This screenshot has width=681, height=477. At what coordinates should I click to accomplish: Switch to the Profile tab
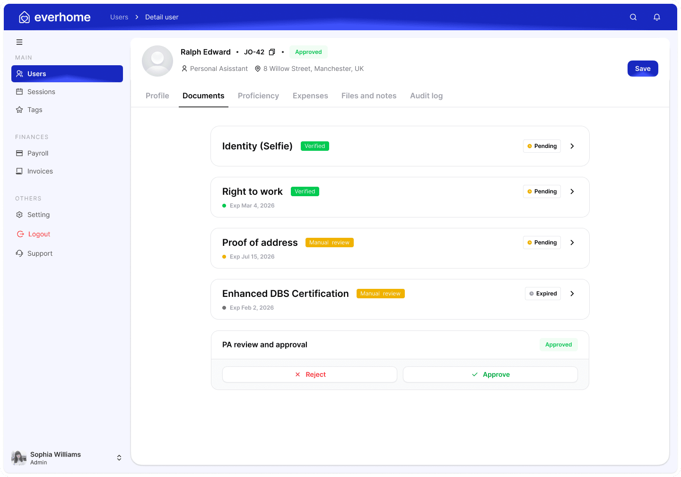coord(157,95)
